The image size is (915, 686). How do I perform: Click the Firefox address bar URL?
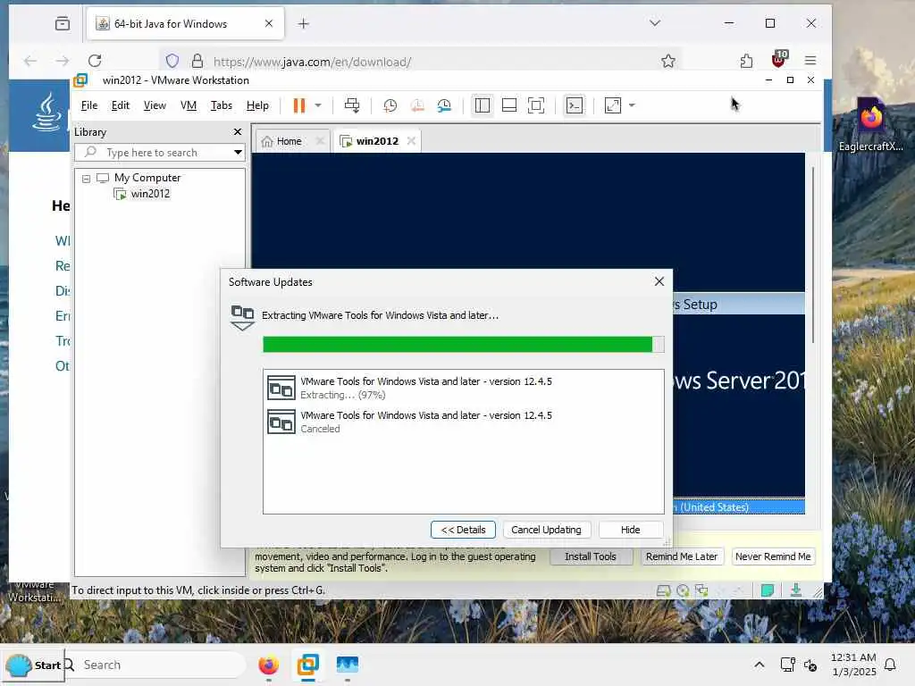tap(312, 62)
